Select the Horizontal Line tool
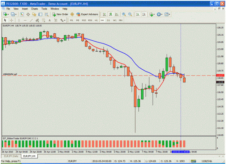The height and width of the screenshot is (164, 226). [25, 20]
